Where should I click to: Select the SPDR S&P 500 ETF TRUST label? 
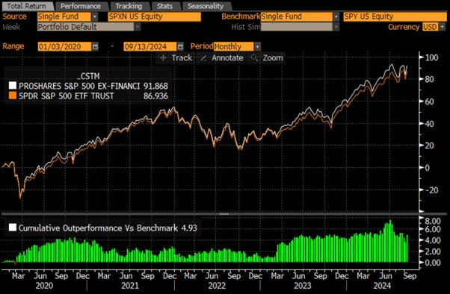pyautogui.click(x=67, y=96)
